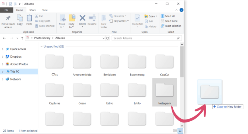This screenshot has width=248, height=134.
Task: Go back using the Back arrow
Action: [x=4, y=38]
